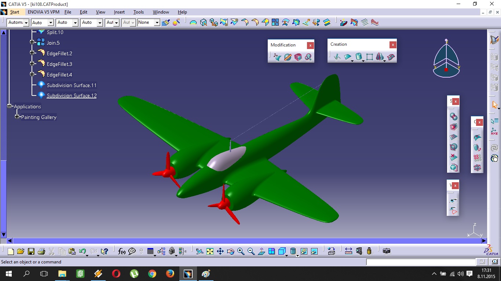501x281 pixels.
Task: Click the 3D compass at top right
Action: click(x=446, y=59)
